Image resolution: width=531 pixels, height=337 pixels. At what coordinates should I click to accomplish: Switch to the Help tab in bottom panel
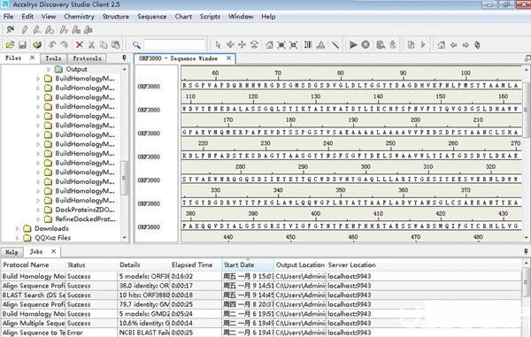12,252
